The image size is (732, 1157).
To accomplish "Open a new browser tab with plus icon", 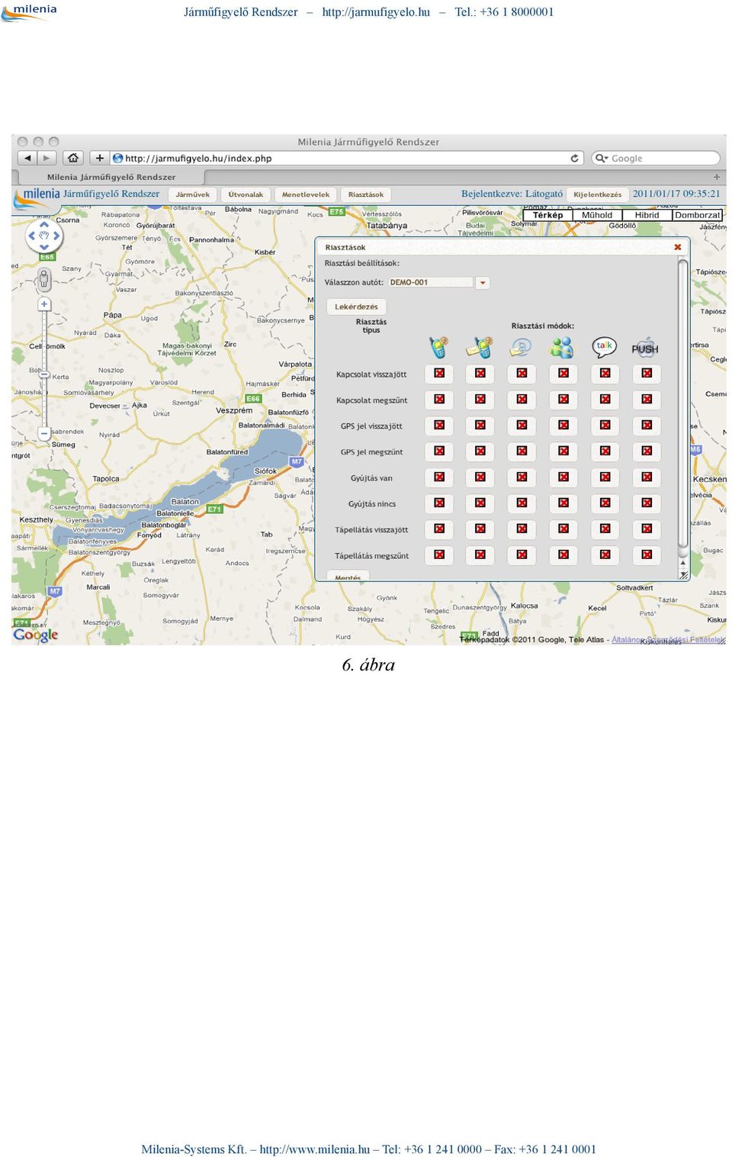I will coord(716,177).
